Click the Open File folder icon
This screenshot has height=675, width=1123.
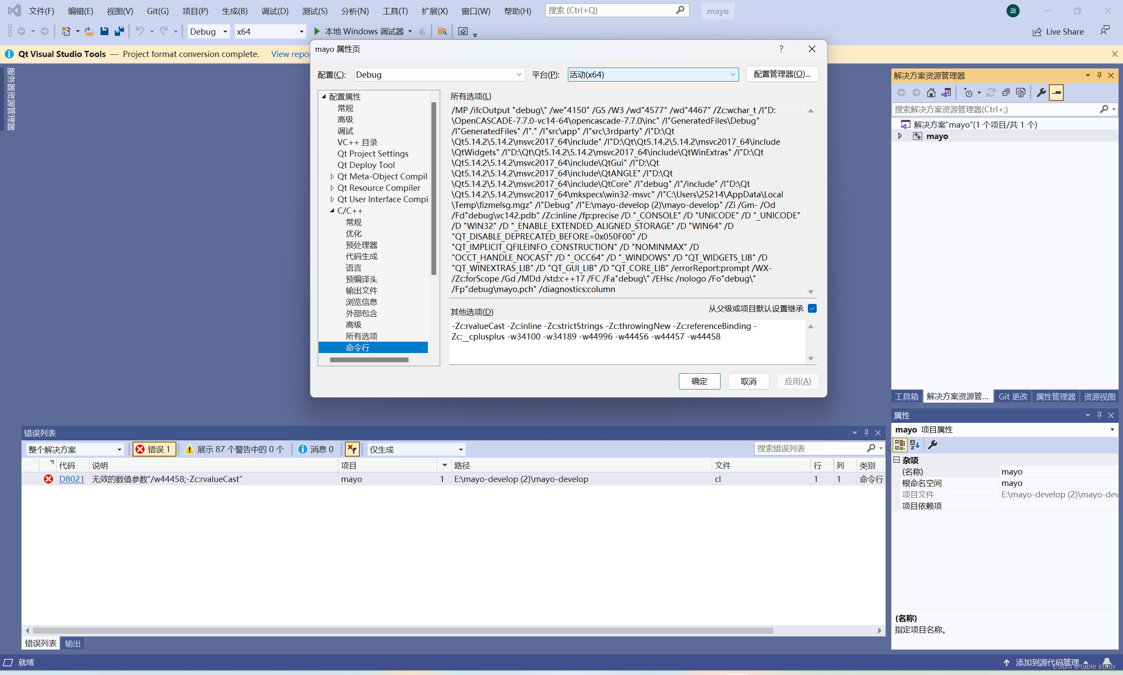(89, 32)
